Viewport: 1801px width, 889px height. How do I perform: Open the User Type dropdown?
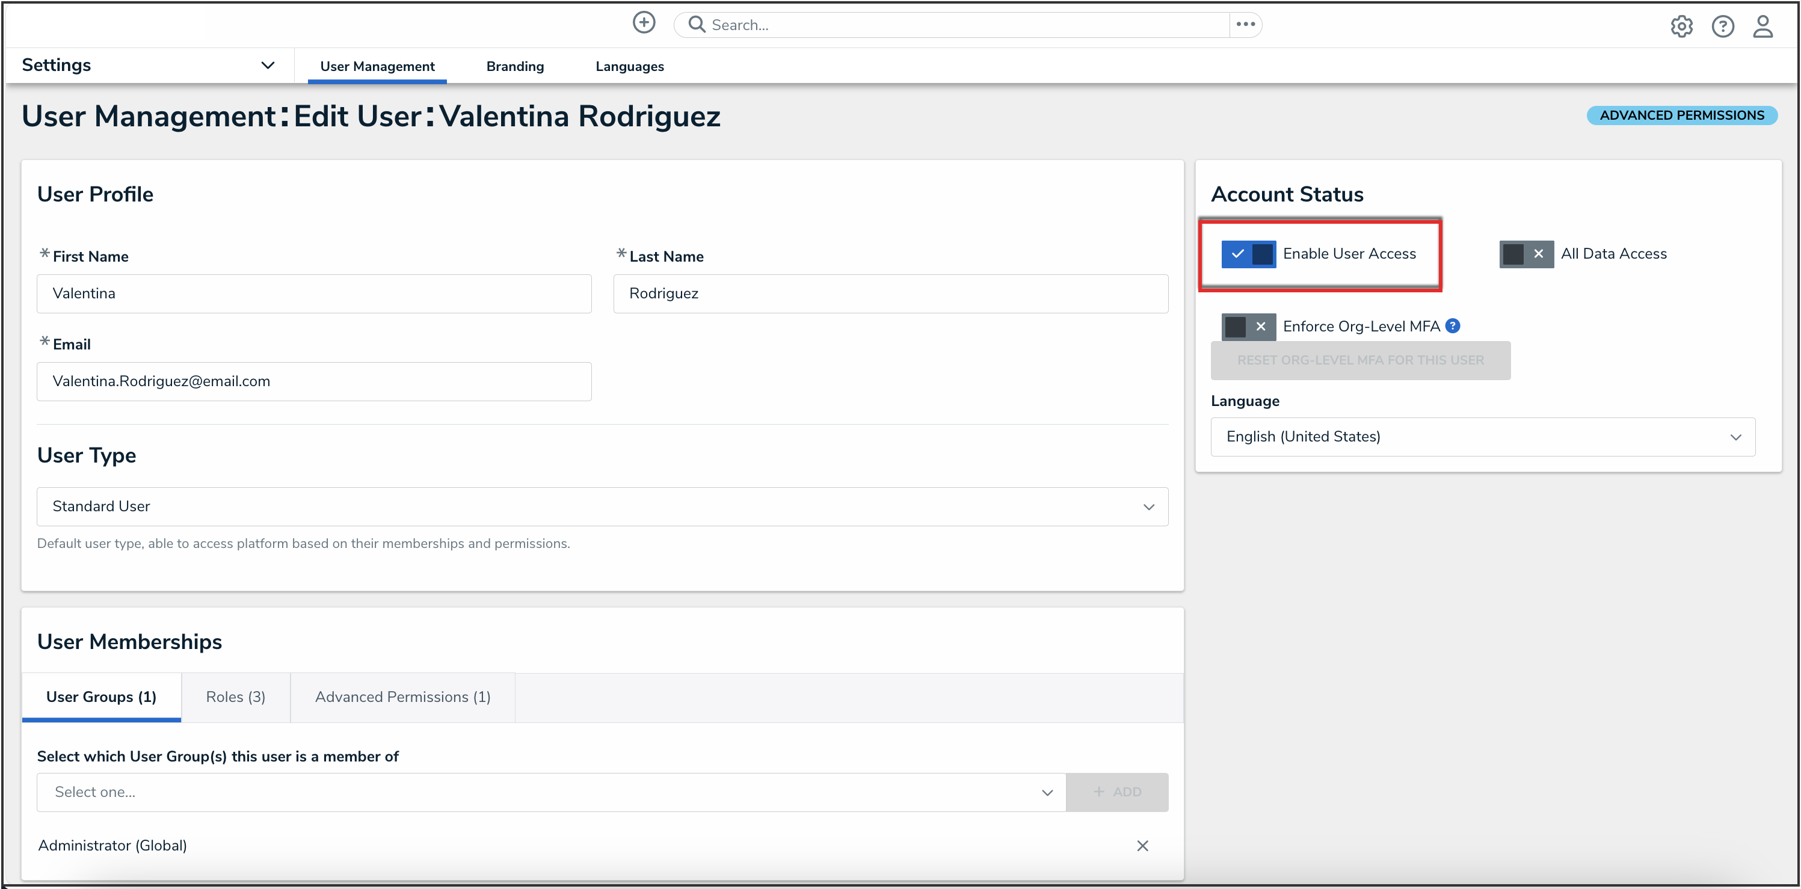click(x=602, y=506)
